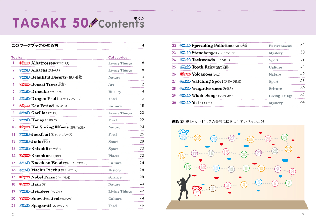Click the 'このワークブックの進め方' entry
Screen dimensions: 316x223
click(35, 46)
